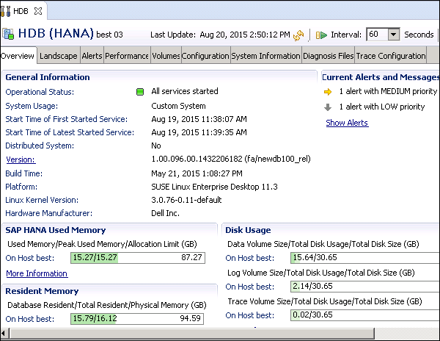Open the refresh Interval dropdown
The width and height of the screenshot is (440, 341).
393,35
